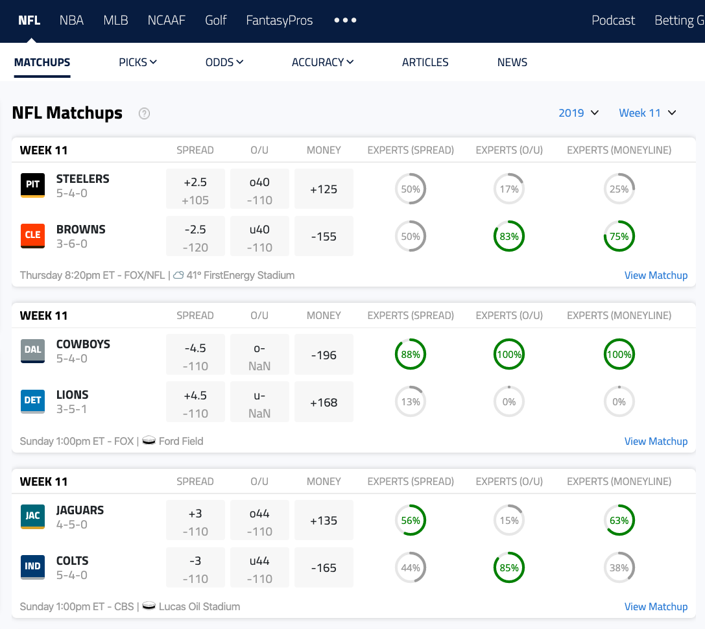The height and width of the screenshot is (629, 705).
Task: View Matchup for Jaguars vs Colts
Action: (x=656, y=606)
